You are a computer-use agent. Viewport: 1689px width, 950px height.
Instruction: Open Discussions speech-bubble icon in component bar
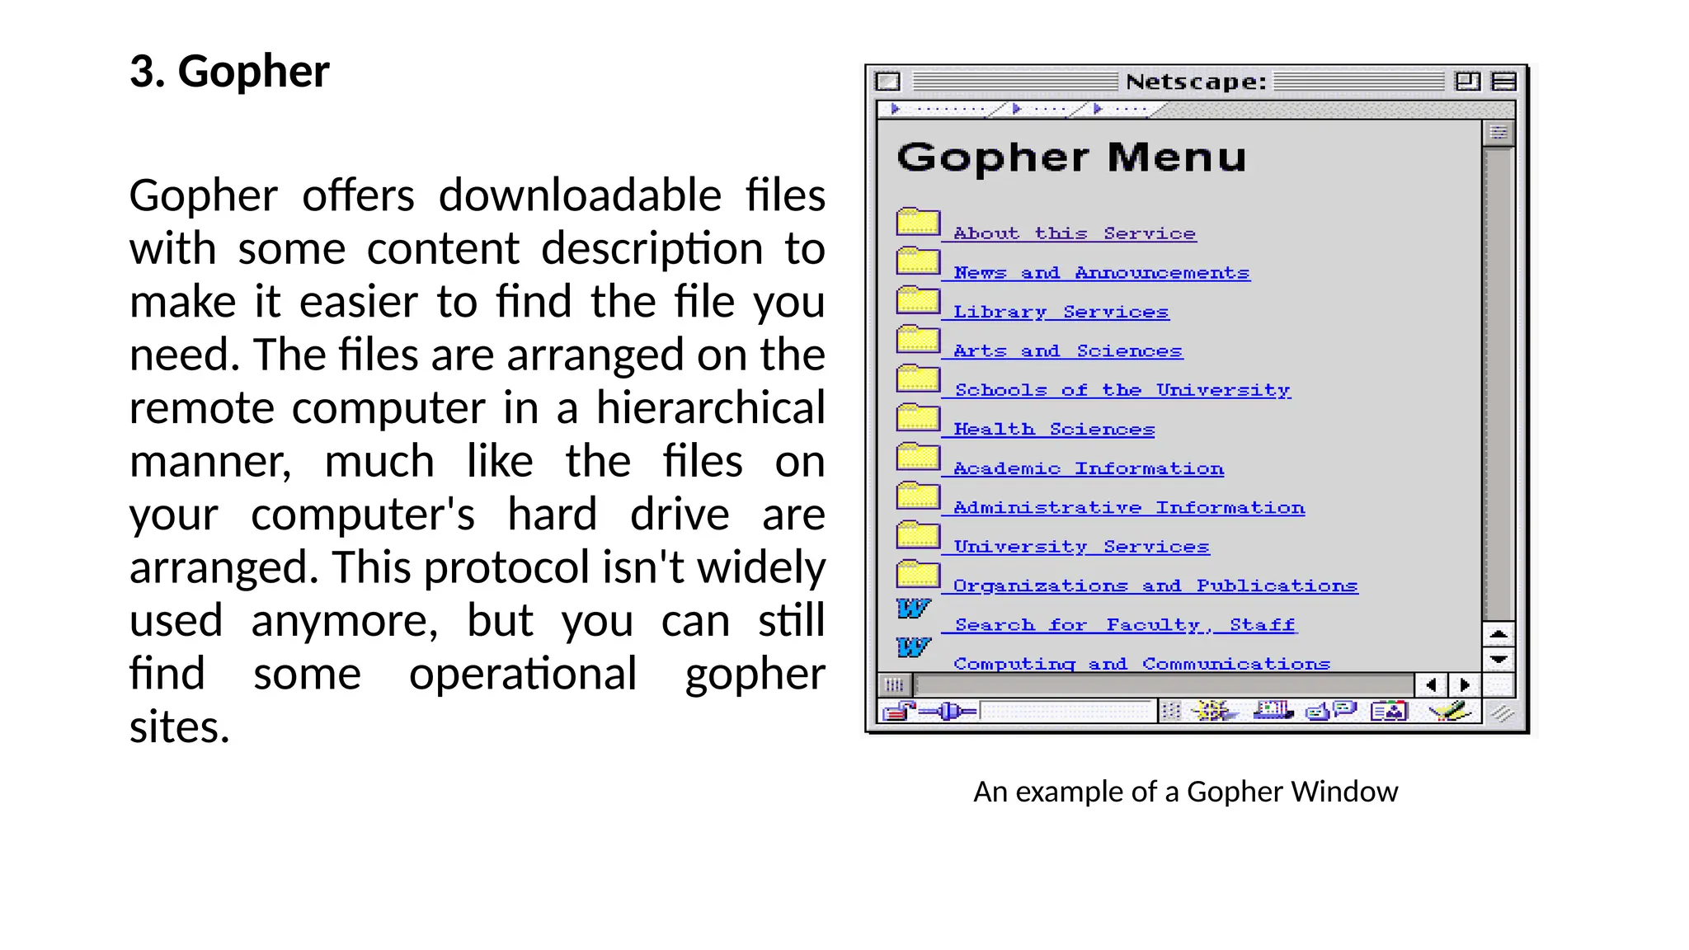click(x=1331, y=710)
